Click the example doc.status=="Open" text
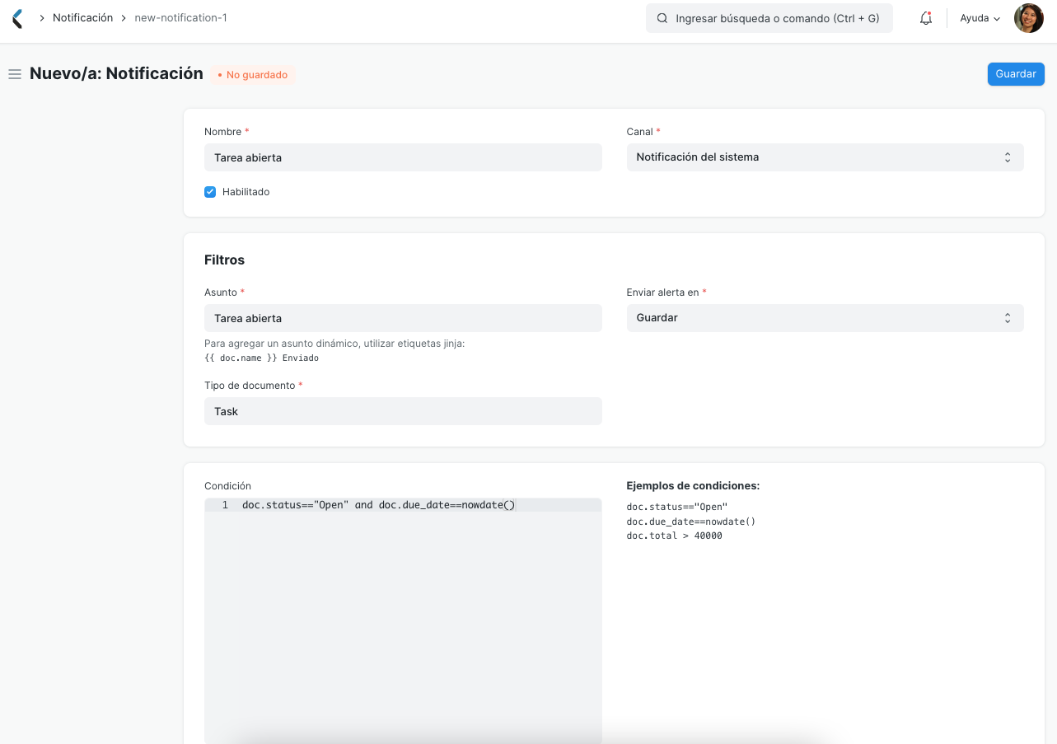Viewport: 1057px width, 744px height. click(677, 507)
